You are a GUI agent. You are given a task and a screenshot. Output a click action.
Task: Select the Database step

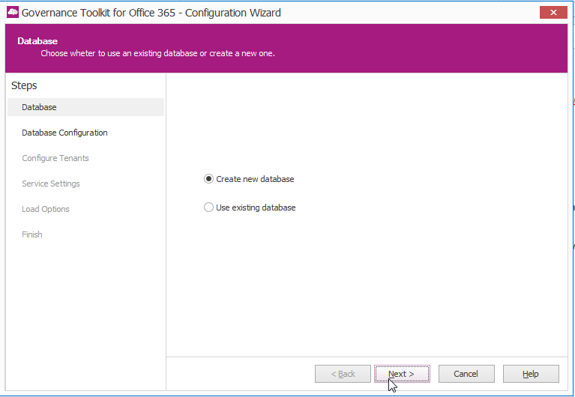point(85,107)
